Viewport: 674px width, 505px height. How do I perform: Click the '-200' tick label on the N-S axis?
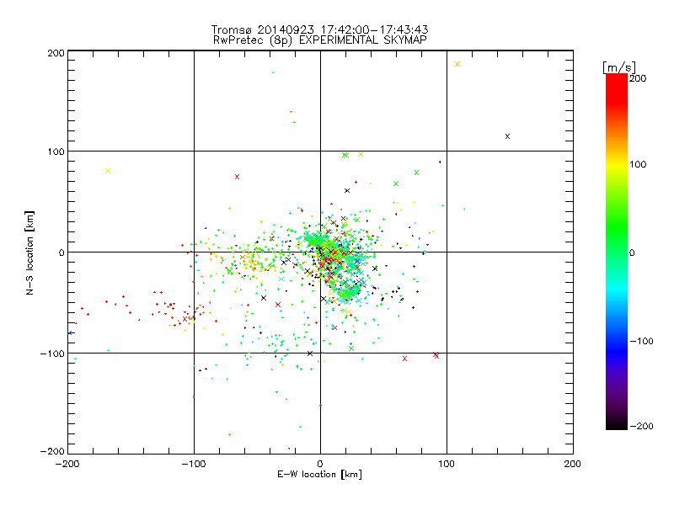(x=52, y=451)
